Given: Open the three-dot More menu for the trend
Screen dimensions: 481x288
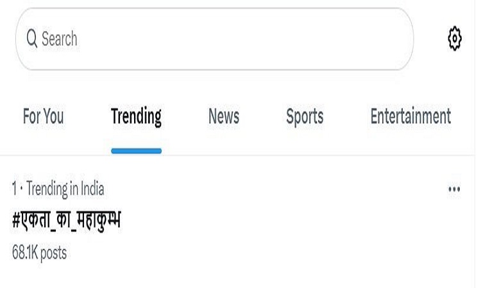Looking at the screenshot, I should click(454, 189).
